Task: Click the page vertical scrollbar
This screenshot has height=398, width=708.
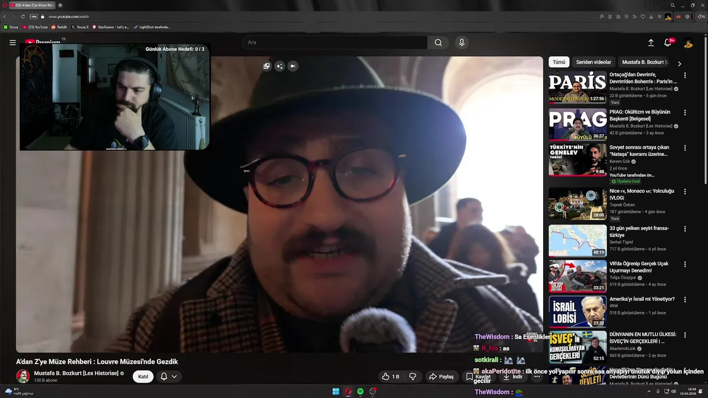Action: [706, 111]
